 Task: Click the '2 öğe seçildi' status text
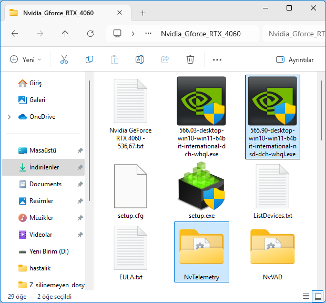[54, 297]
